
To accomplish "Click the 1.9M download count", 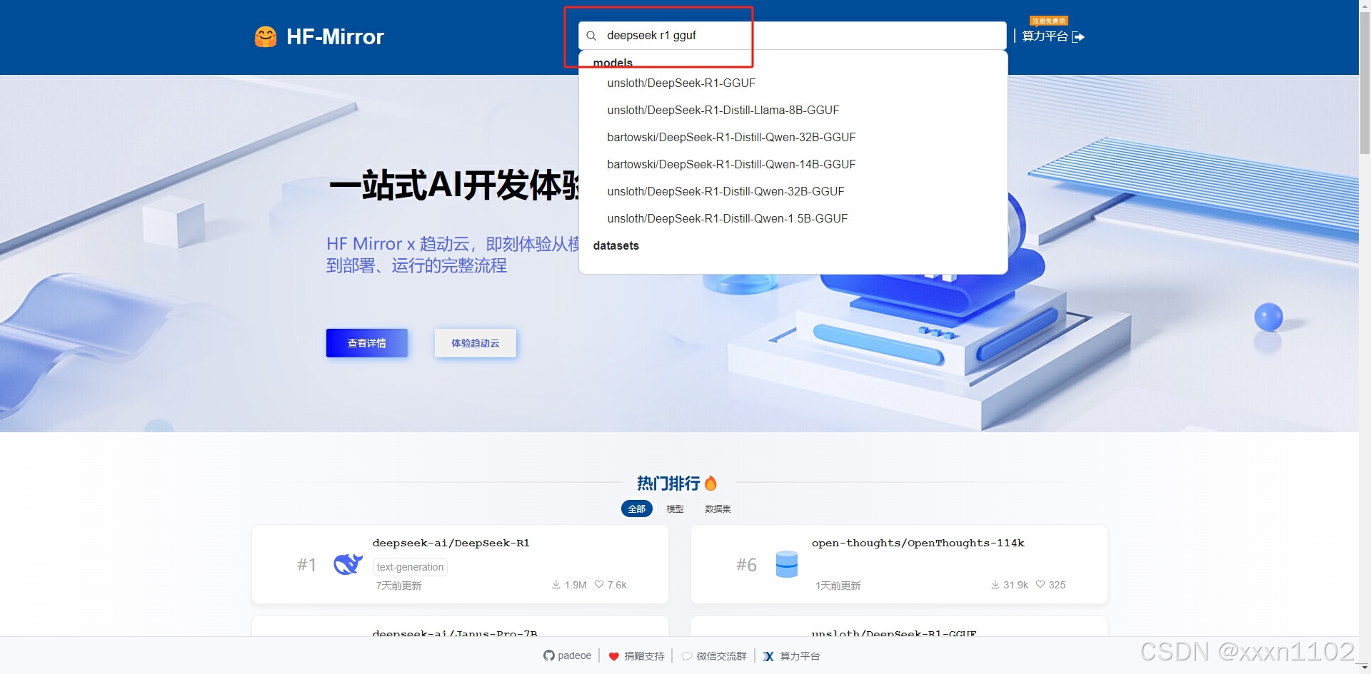I will coord(576,585).
